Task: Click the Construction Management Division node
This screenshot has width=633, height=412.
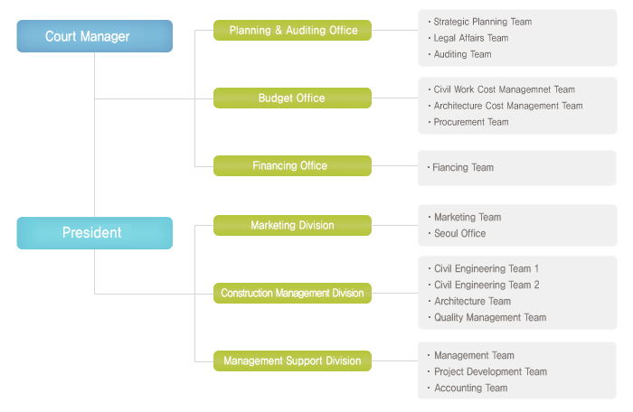Action: 292,294
